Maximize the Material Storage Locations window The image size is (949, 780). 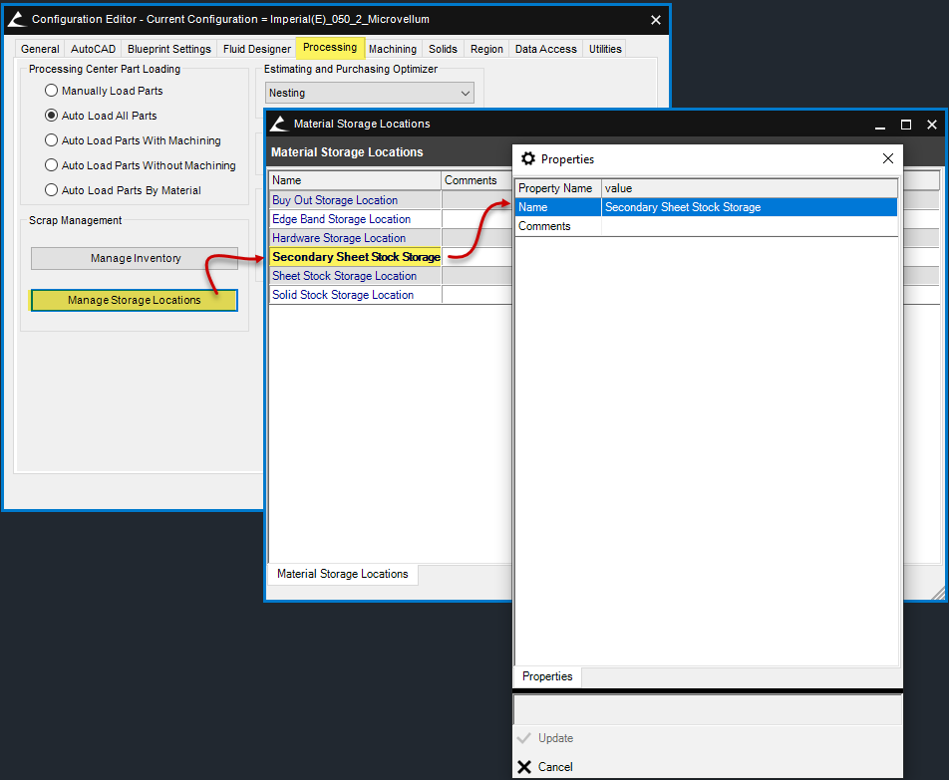906,125
